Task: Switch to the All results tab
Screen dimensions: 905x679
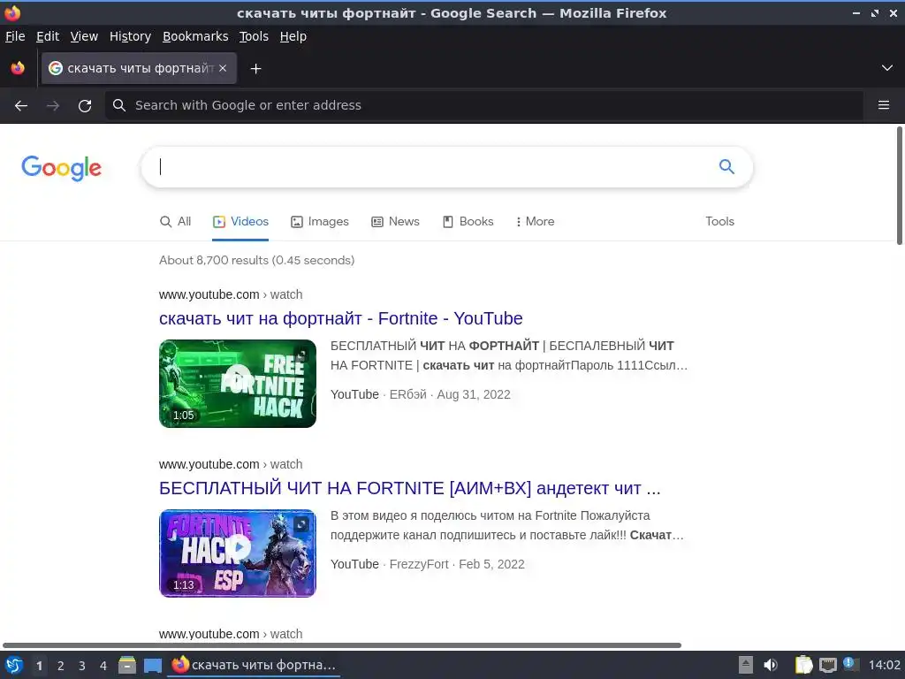Action: point(176,222)
